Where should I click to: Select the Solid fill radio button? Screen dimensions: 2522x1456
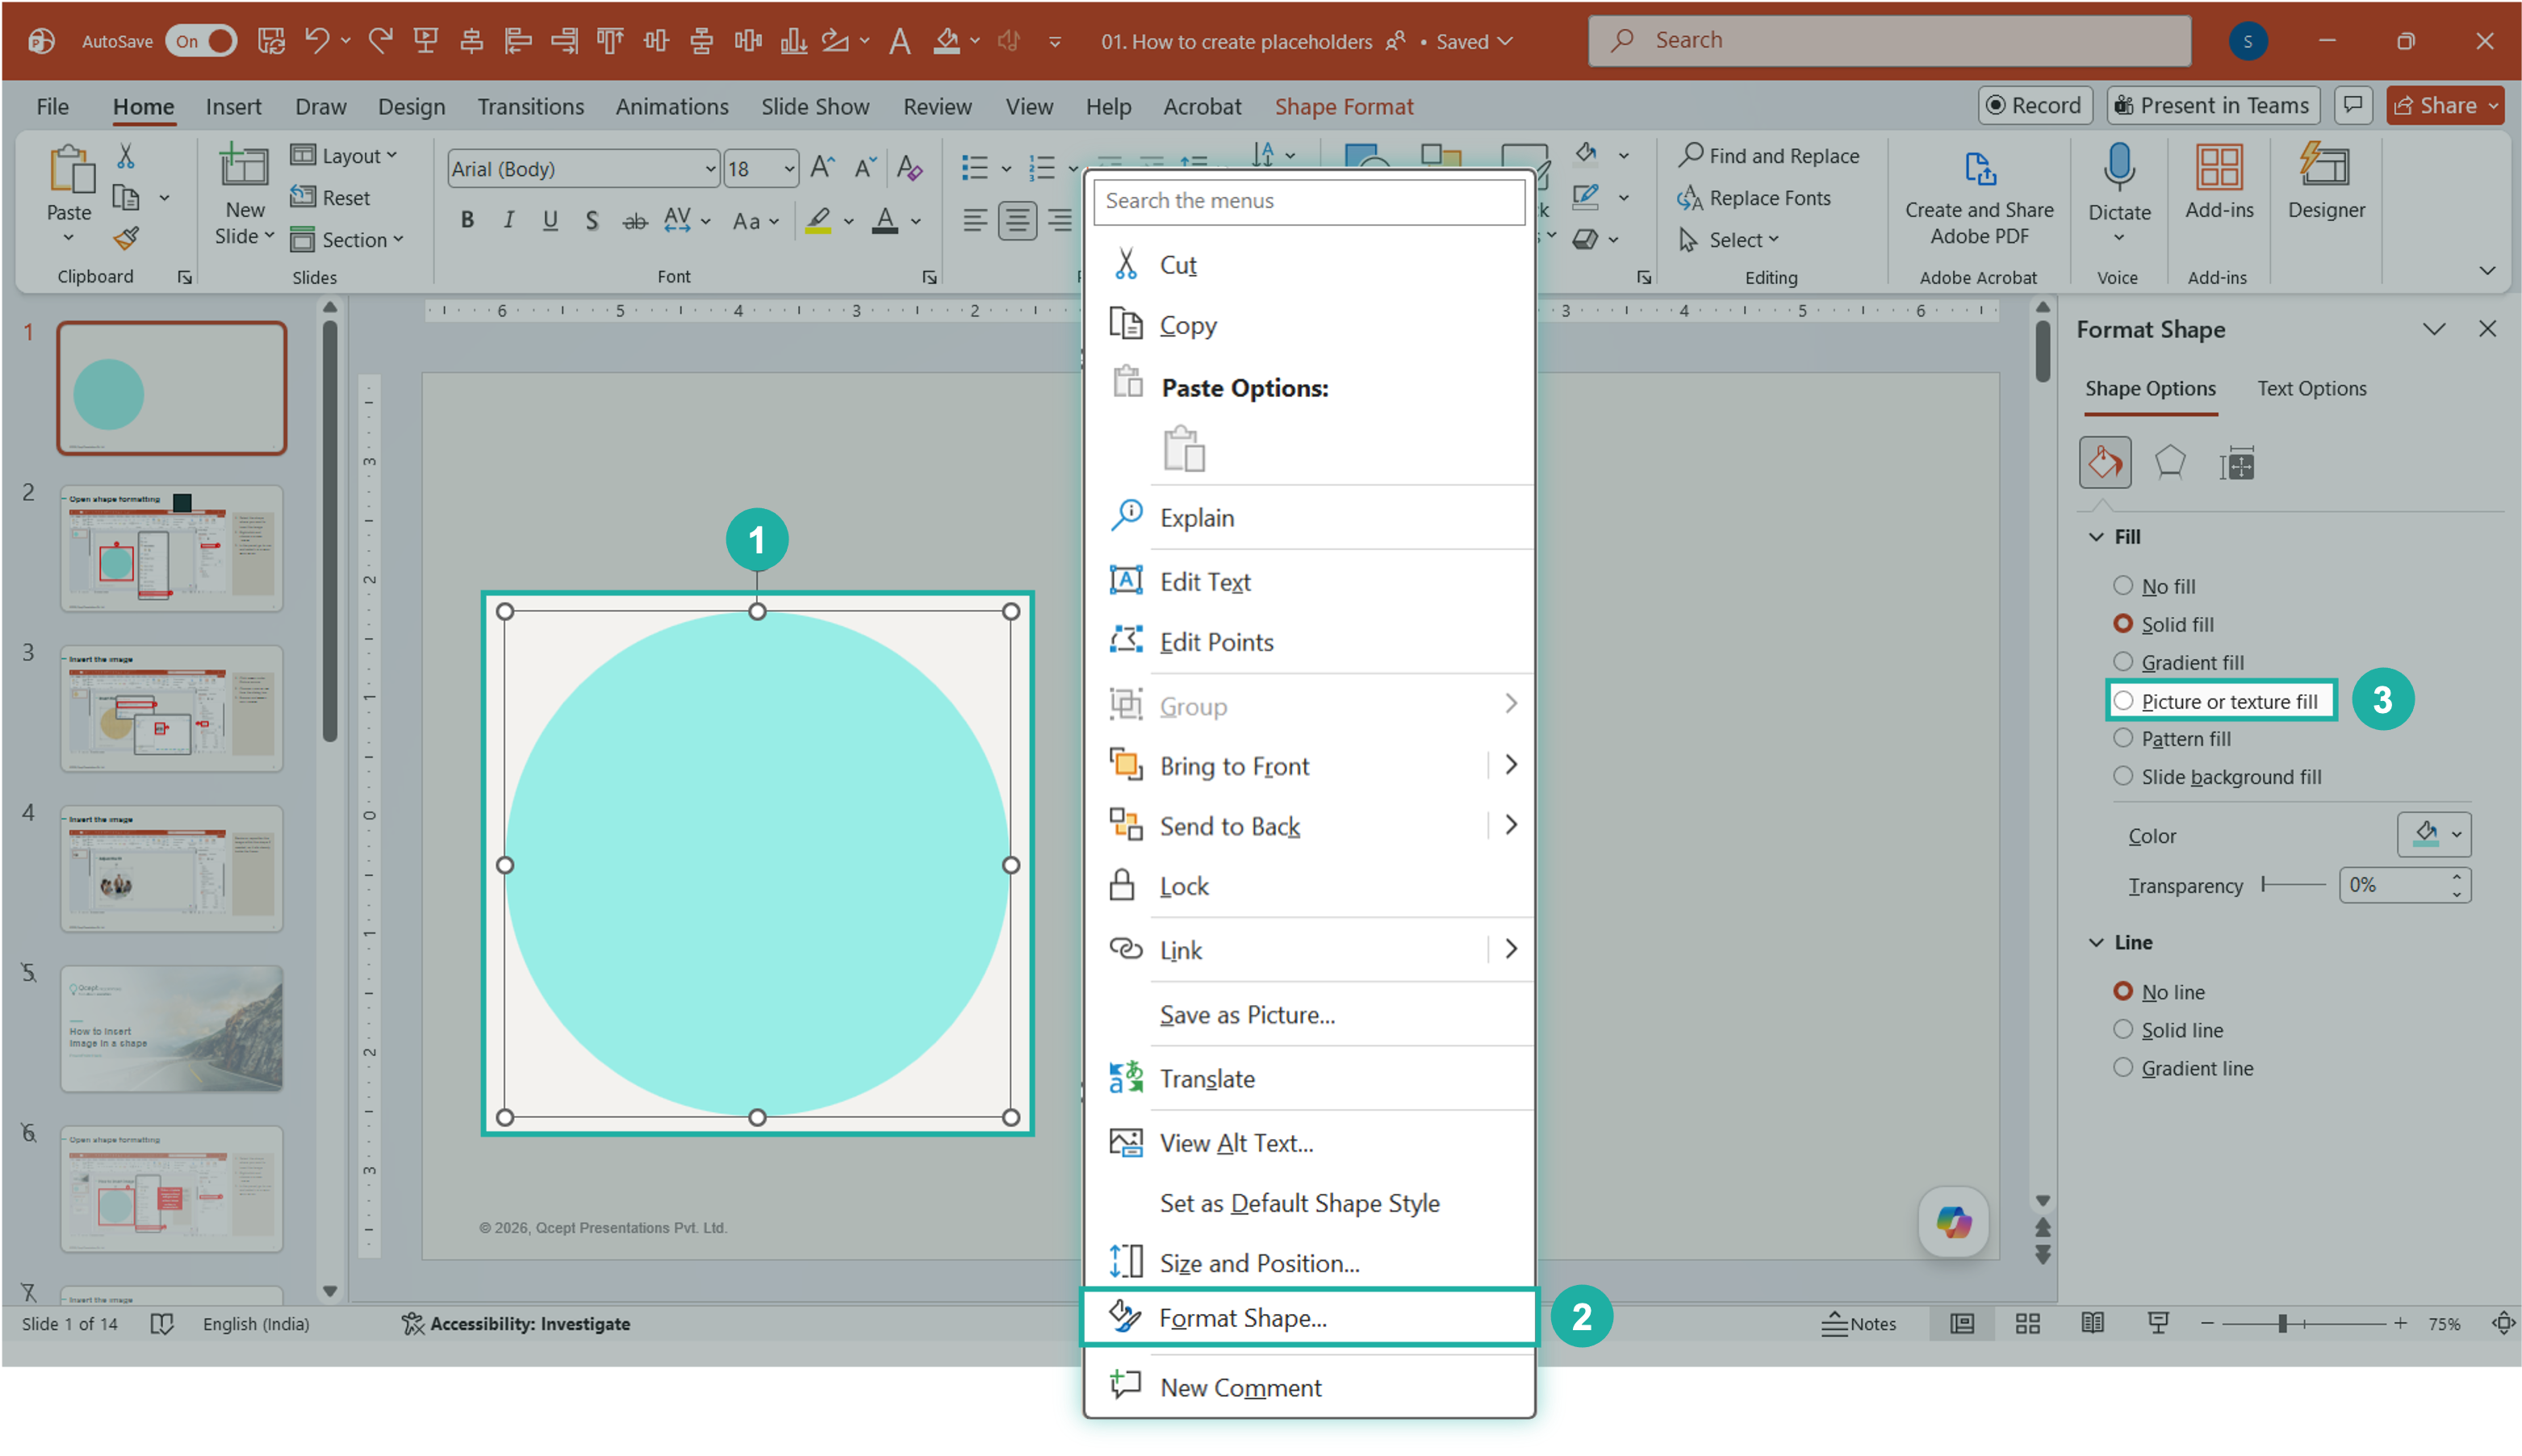coord(2122,623)
